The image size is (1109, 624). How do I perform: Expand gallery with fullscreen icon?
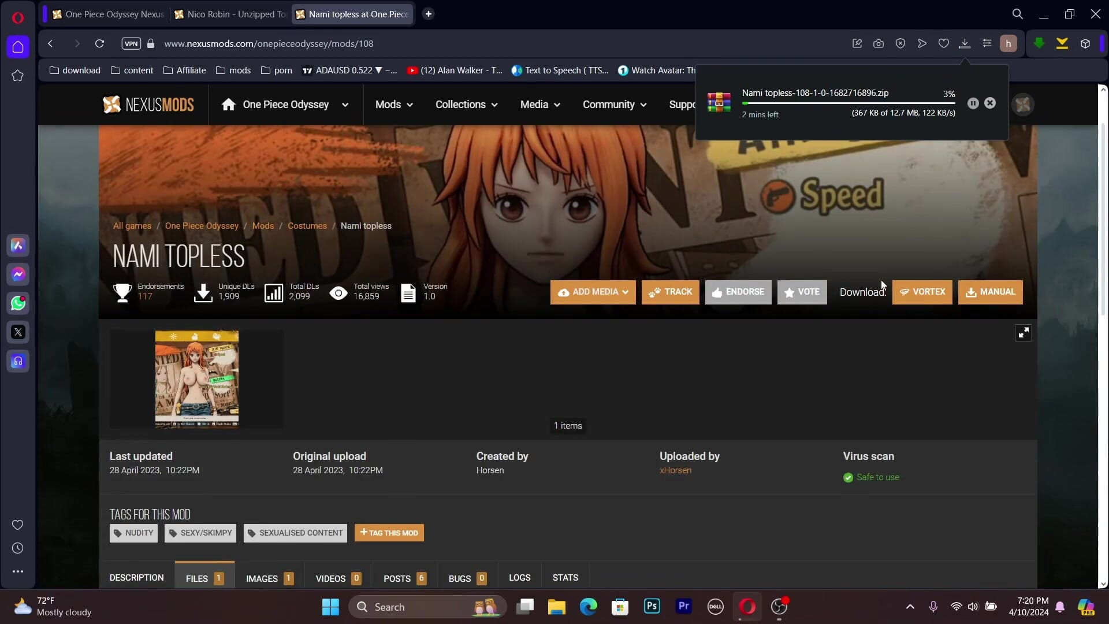point(1023,333)
